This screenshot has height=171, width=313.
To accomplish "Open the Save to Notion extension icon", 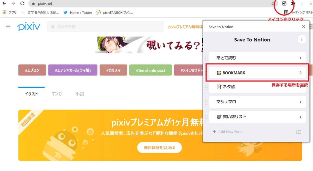I will [285, 4].
